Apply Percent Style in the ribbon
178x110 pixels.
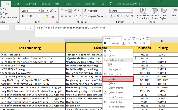tap(118, 16)
